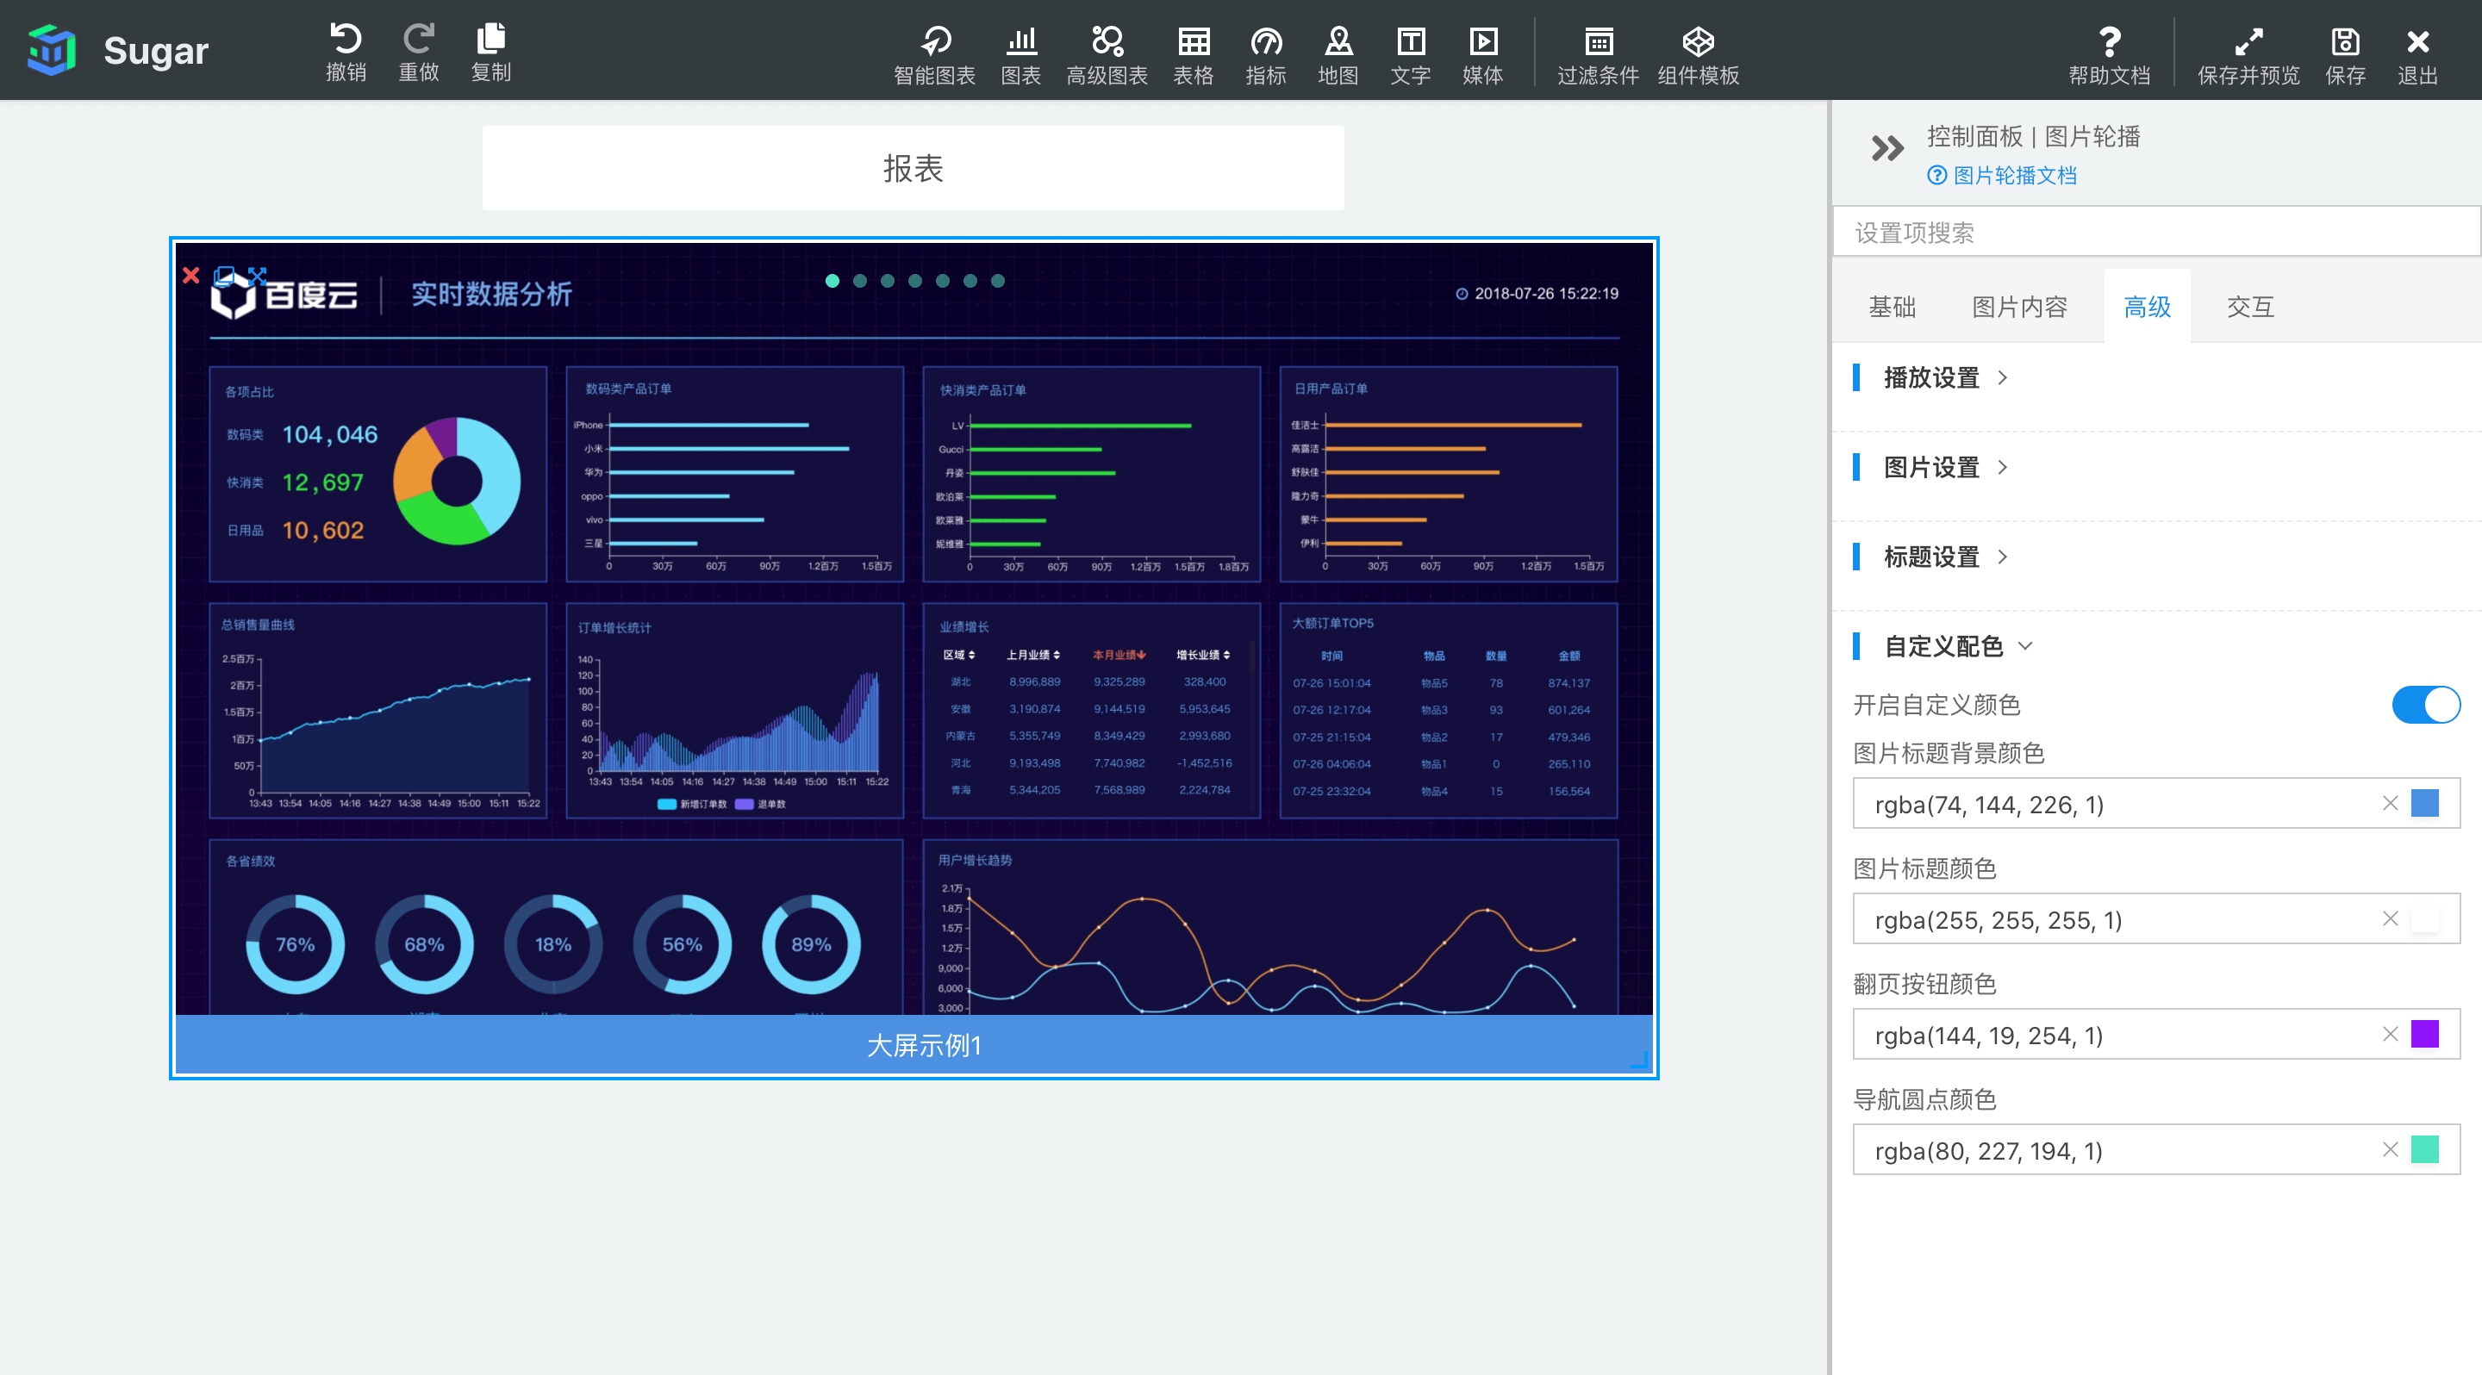The height and width of the screenshot is (1375, 2482).
Task: Open the white title color swatch
Action: tap(2425, 918)
